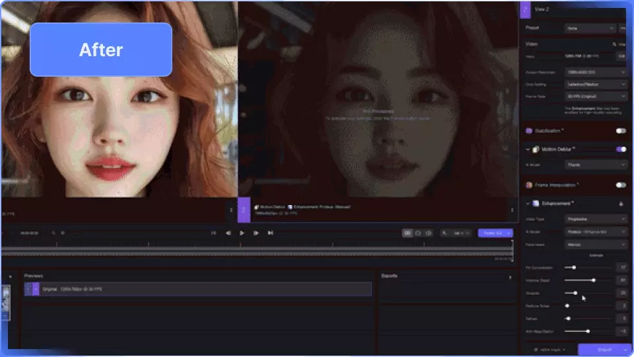The image size is (634, 357).
Task: Enable the Stabilization toggle
Action: [x=621, y=131]
